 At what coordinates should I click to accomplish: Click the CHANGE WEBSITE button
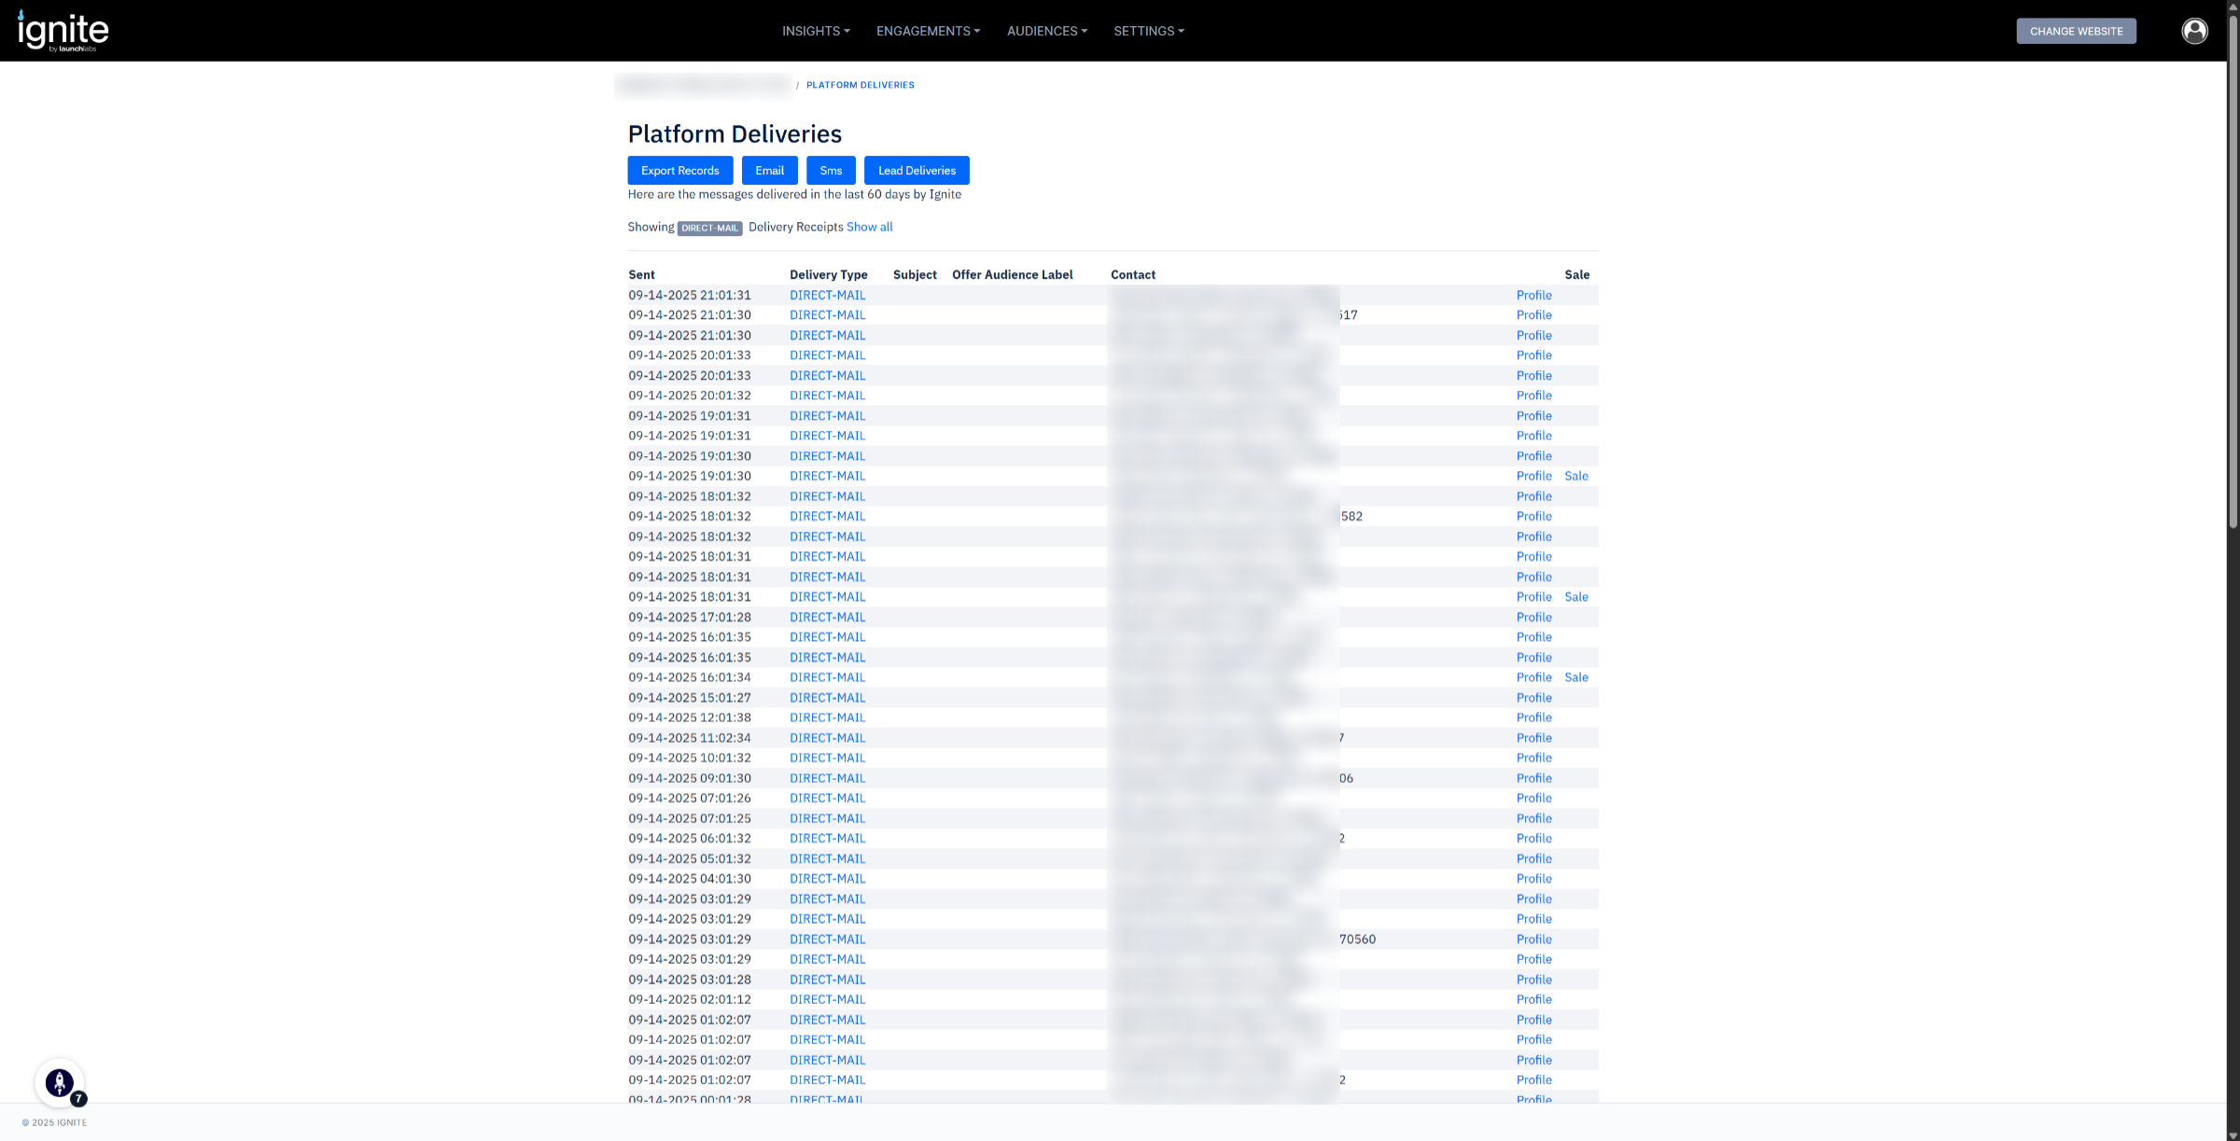2076,31
